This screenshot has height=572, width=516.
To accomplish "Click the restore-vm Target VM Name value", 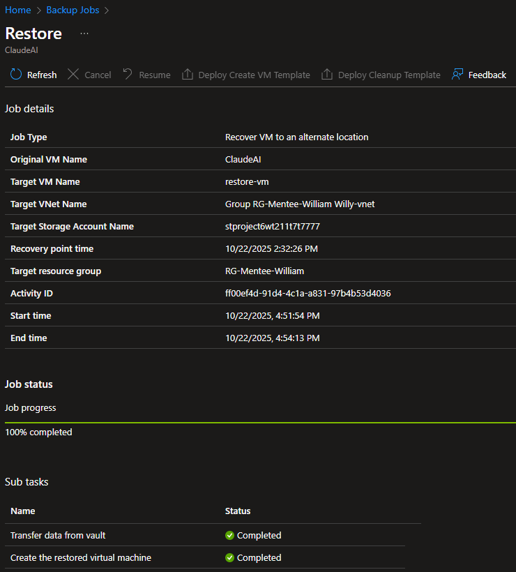I will 246,182.
